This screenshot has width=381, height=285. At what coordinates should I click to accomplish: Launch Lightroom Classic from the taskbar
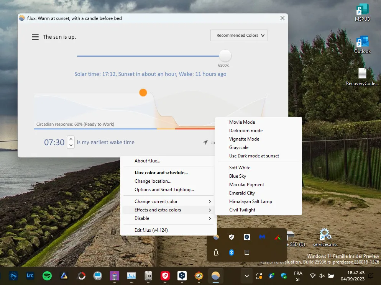(30, 276)
